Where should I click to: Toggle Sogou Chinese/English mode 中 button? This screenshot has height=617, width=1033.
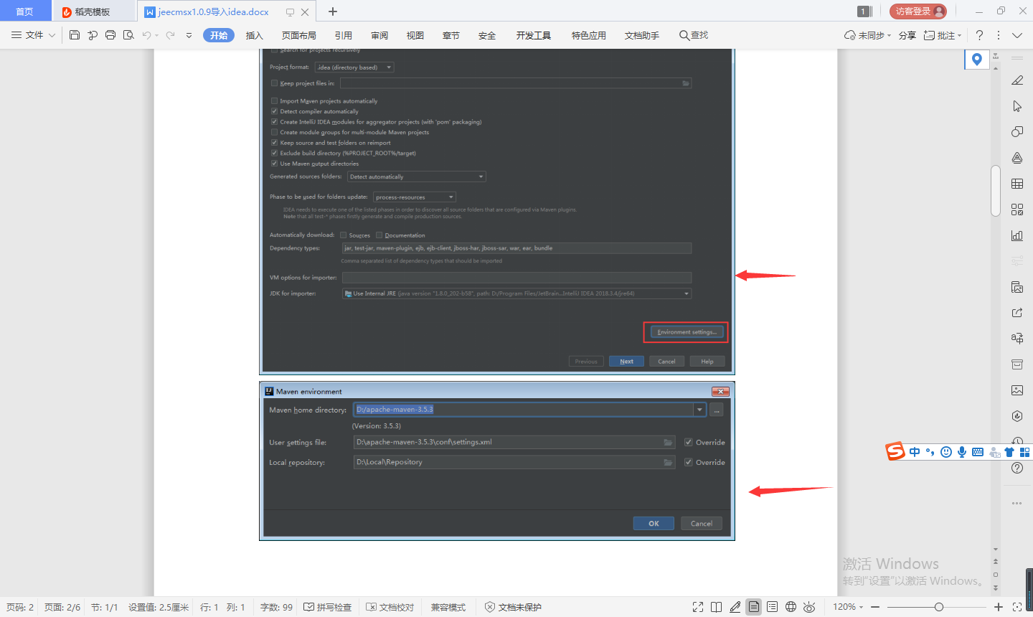pos(915,452)
